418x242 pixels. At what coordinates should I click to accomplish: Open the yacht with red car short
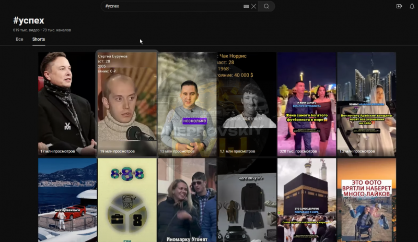click(67, 200)
